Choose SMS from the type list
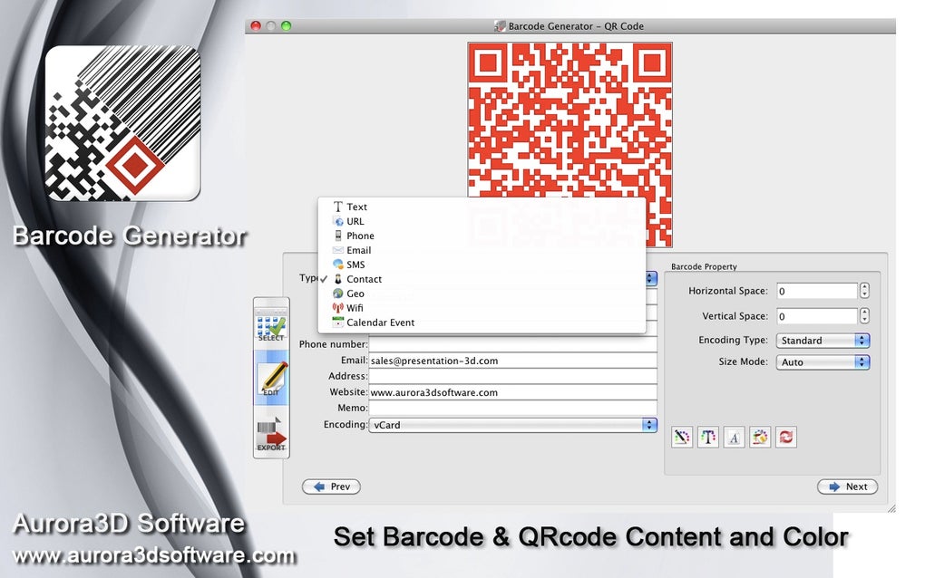Image resolution: width=925 pixels, height=578 pixels. [x=482, y=265]
